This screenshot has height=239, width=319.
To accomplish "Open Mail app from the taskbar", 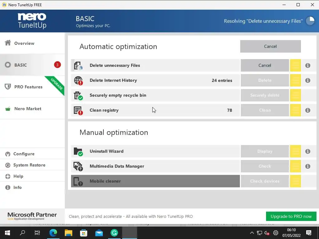I will click(x=99, y=233).
